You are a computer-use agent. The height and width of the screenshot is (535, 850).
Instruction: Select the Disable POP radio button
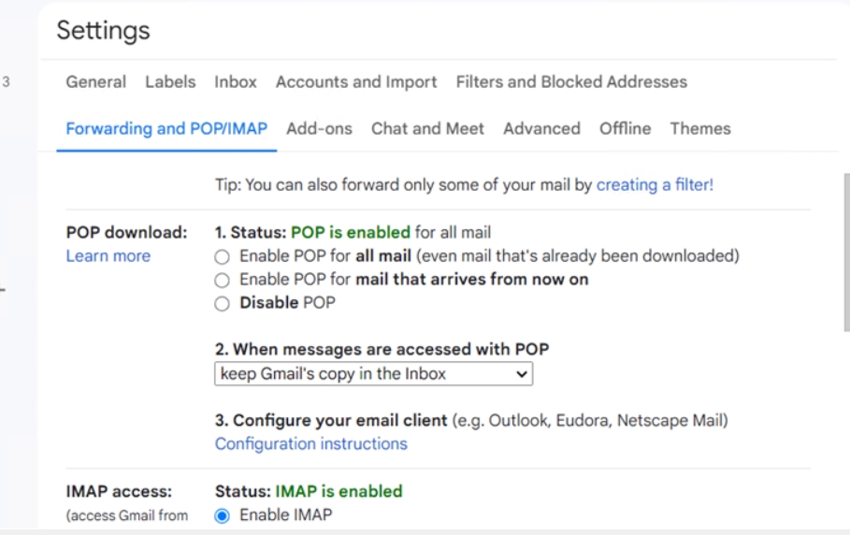222,303
